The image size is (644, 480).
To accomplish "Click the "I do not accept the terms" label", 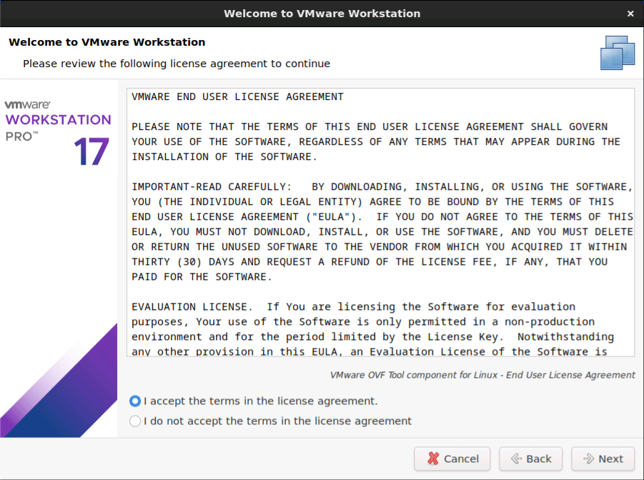I will click(x=277, y=421).
